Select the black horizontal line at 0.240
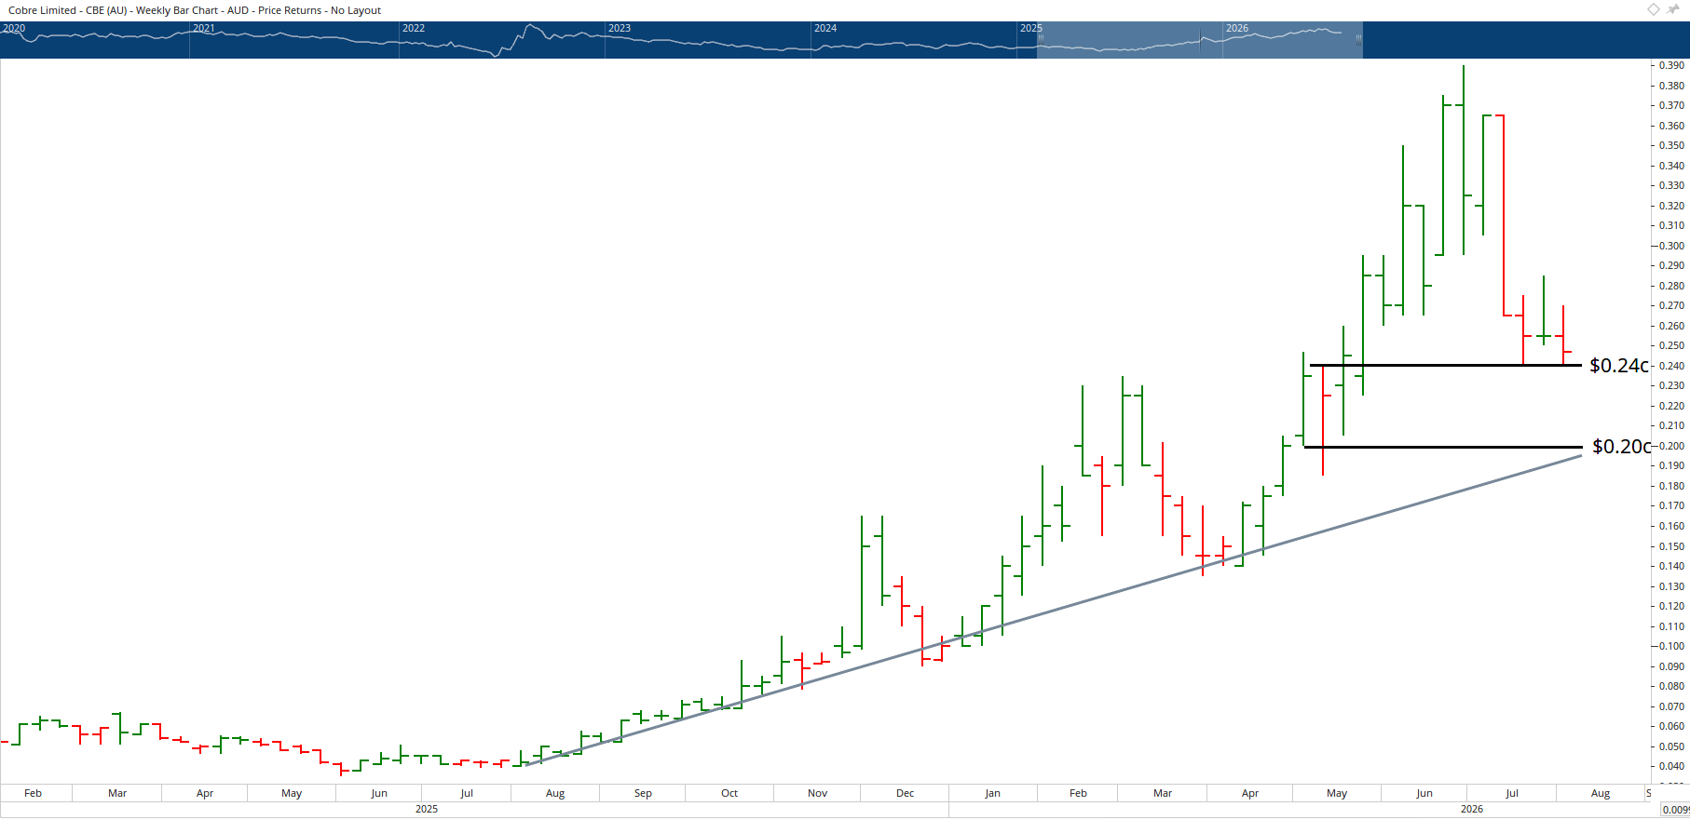Image resolution: width=1690 pixels, height=820 pixels. (1446, 365)
